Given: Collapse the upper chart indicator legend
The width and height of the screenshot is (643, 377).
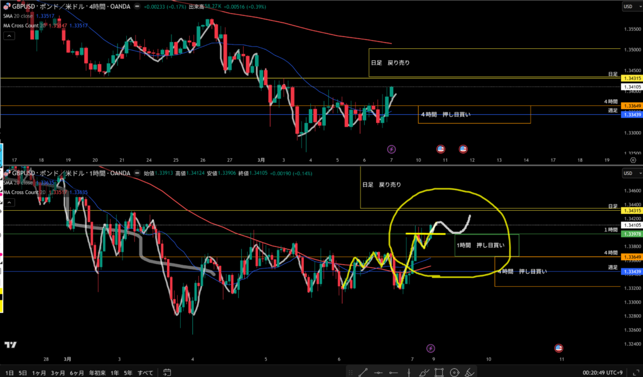Looking at the screenshot, I should [9, 37].
